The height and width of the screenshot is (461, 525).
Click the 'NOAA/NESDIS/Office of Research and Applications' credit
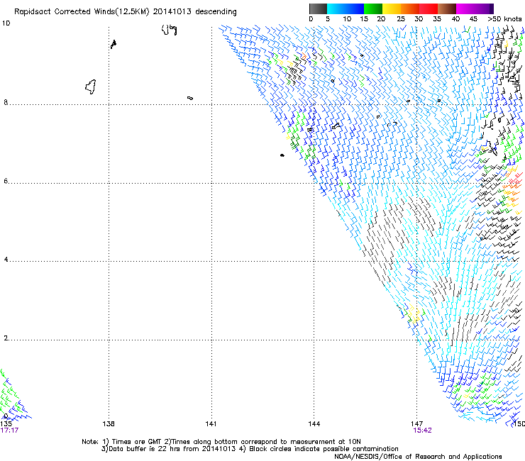tap(418, 457)
